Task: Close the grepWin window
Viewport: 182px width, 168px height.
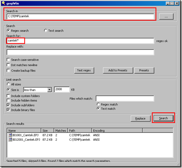Action: [177, 3]
